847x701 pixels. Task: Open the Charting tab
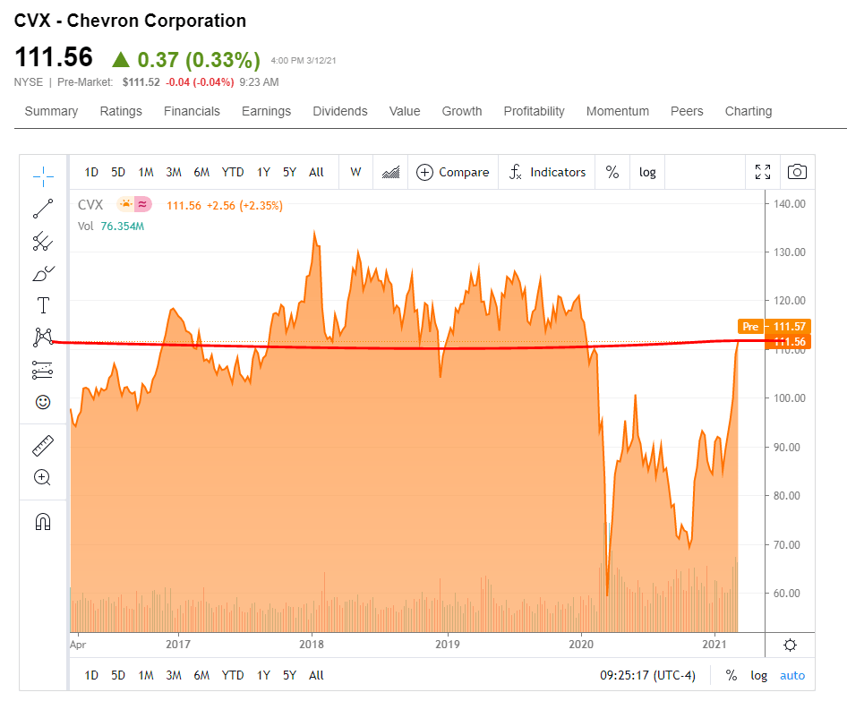[x=749, y=111]
